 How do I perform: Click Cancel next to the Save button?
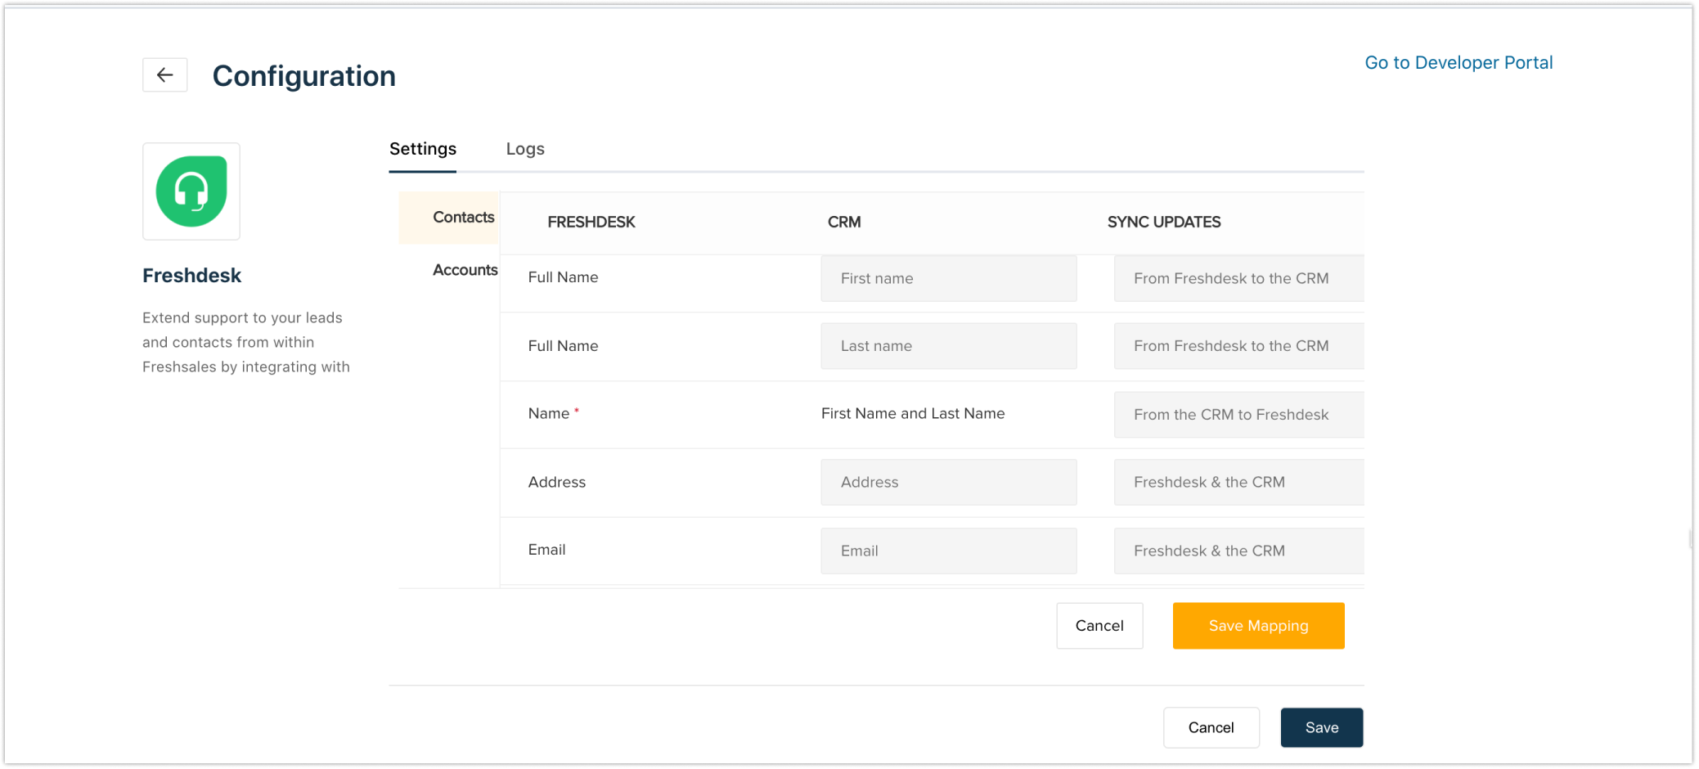point(1211,727)
